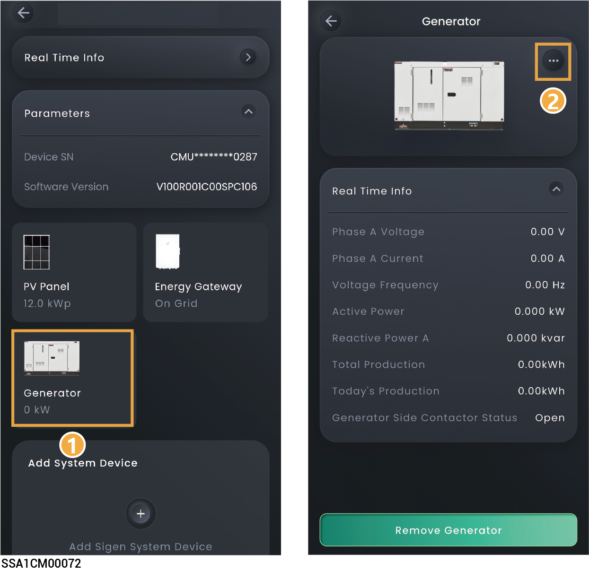The height and width of the screenshot is (571, 589).
Task: Open the PV Panel 12.0 kWp card
Action: [74, 273]
